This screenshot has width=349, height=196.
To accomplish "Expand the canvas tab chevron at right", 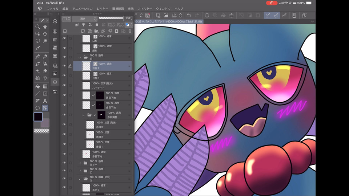I will point(313,21).
